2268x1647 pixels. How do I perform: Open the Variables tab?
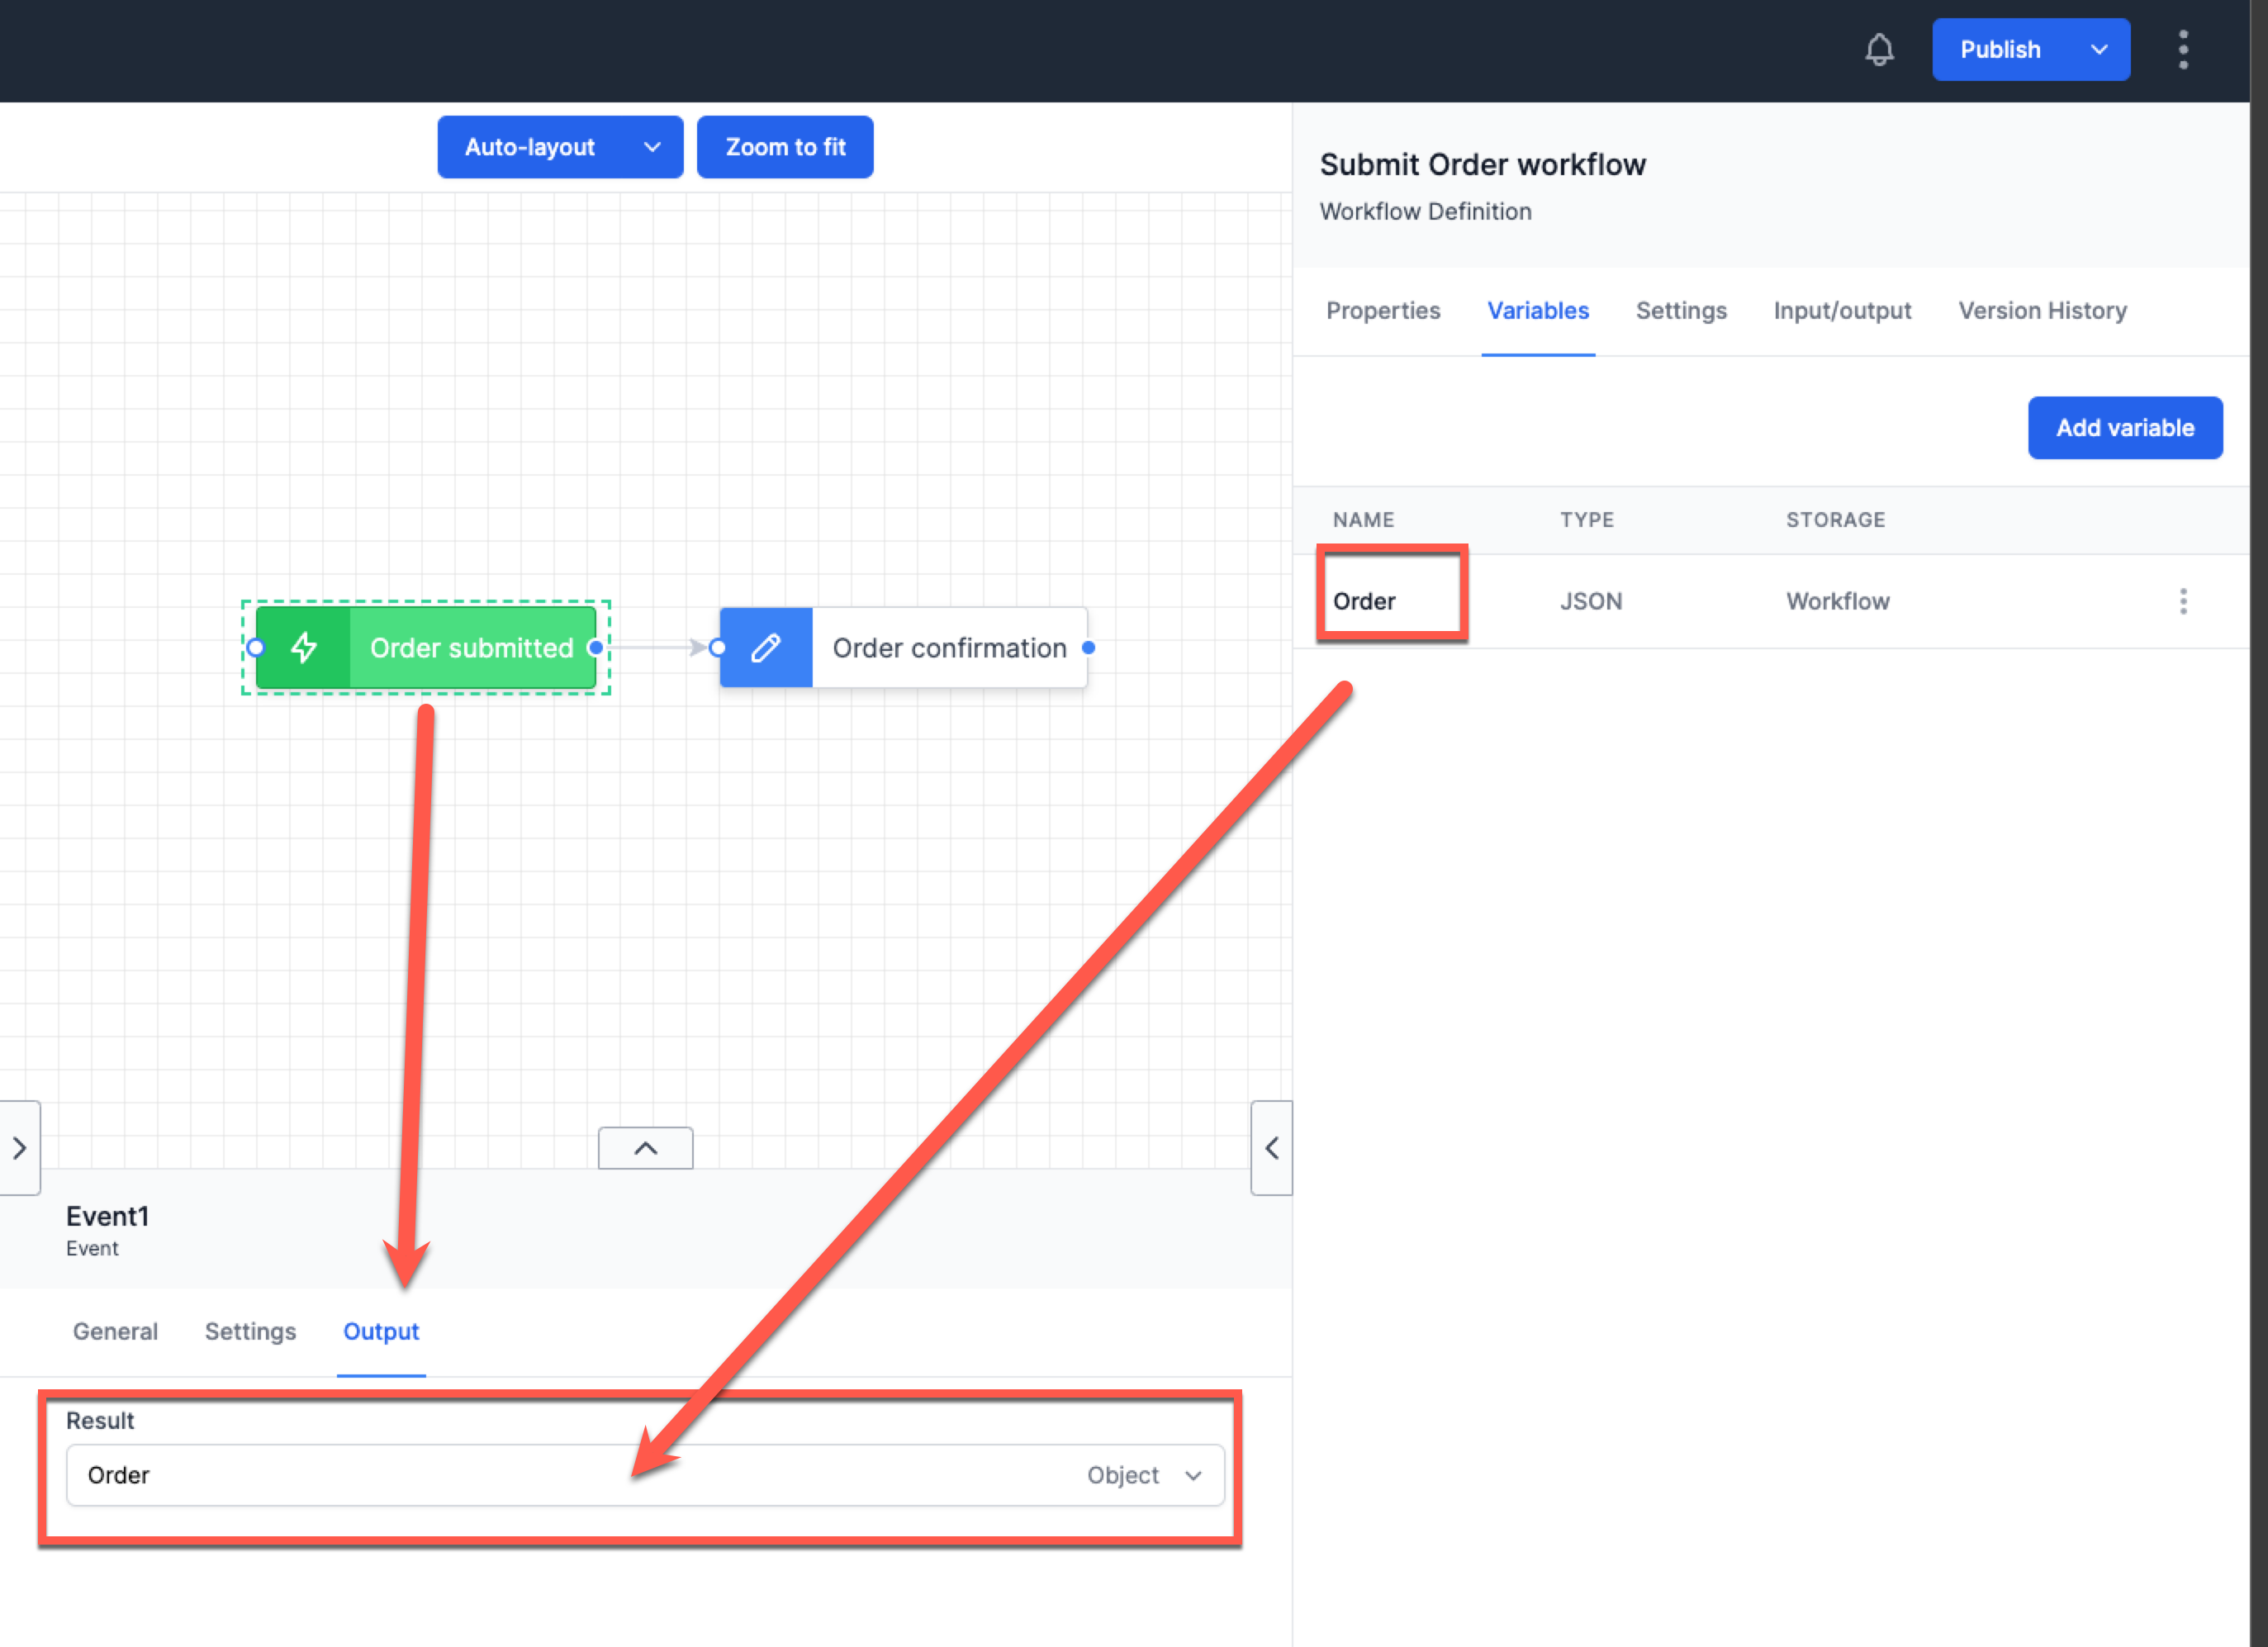point(1537,311)
